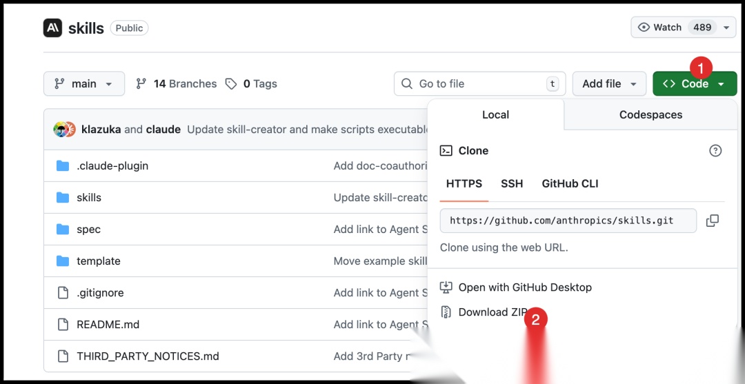Open the main branch selector dropdown

(83, 83)
